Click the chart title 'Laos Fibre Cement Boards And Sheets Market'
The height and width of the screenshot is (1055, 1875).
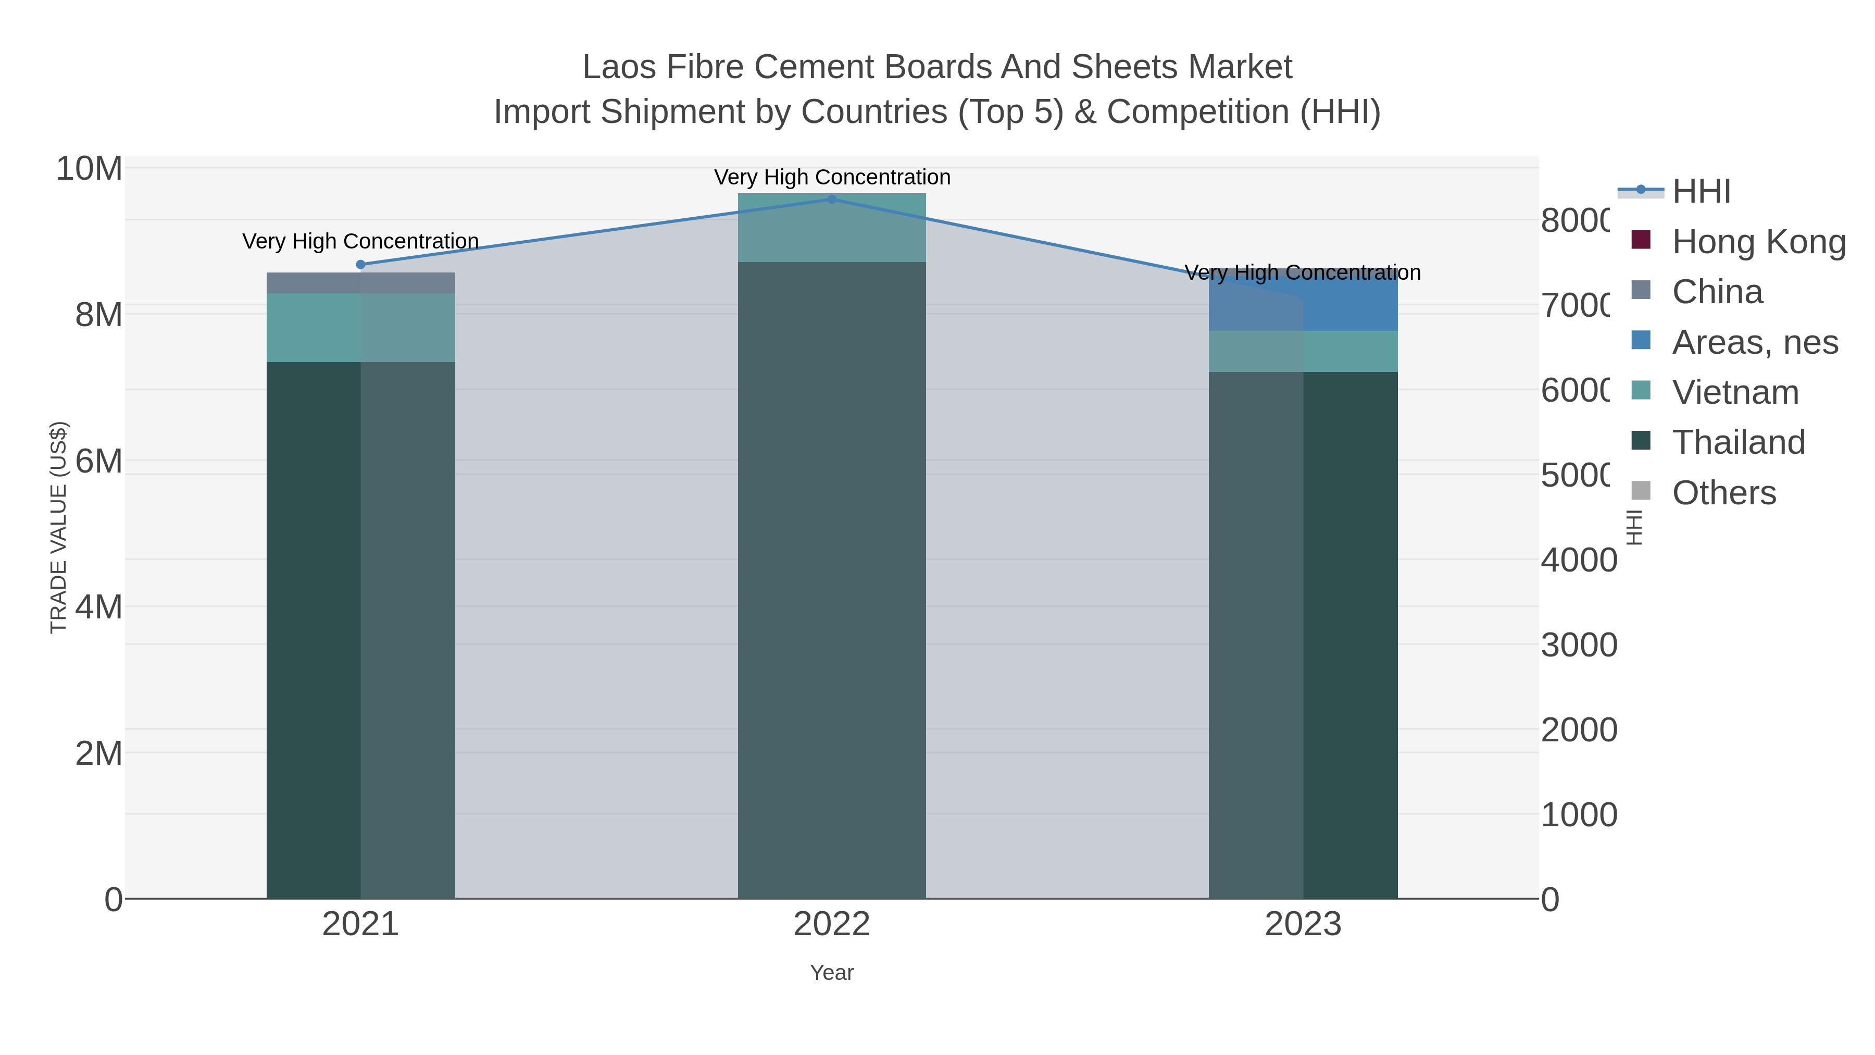(x=938, y=67)
